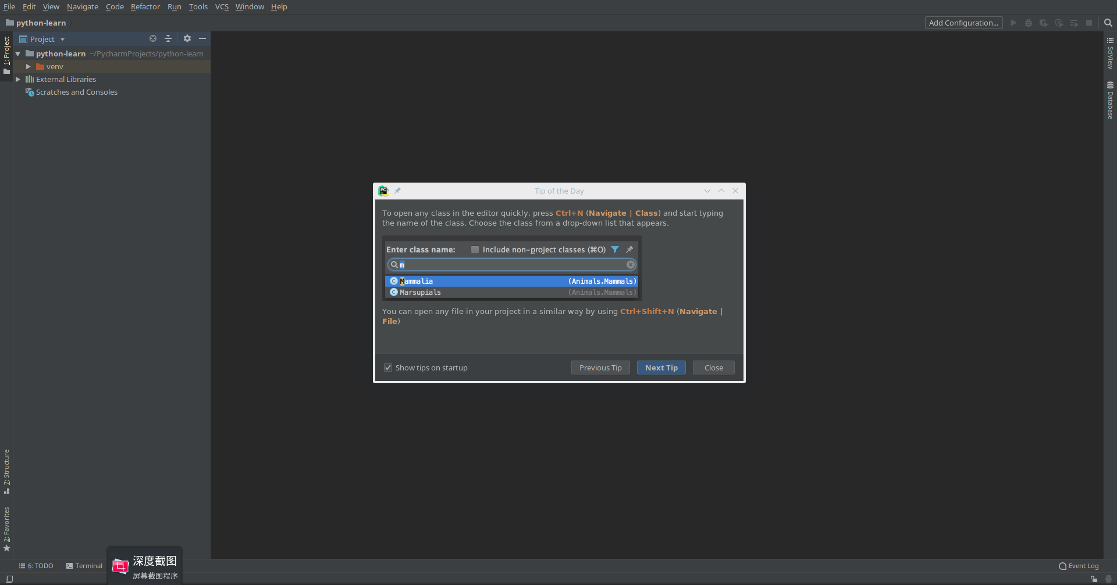Open the File menu
Viewport: 1117px width, 585px height.
point(9,6)
